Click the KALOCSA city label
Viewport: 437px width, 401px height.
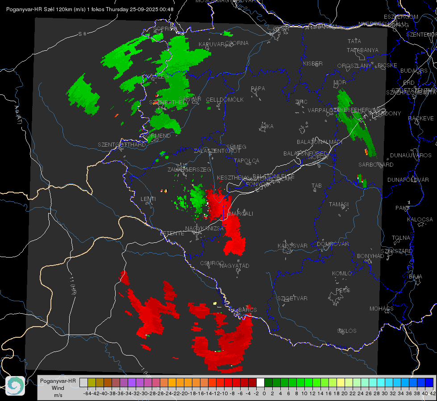pos(420,220)
